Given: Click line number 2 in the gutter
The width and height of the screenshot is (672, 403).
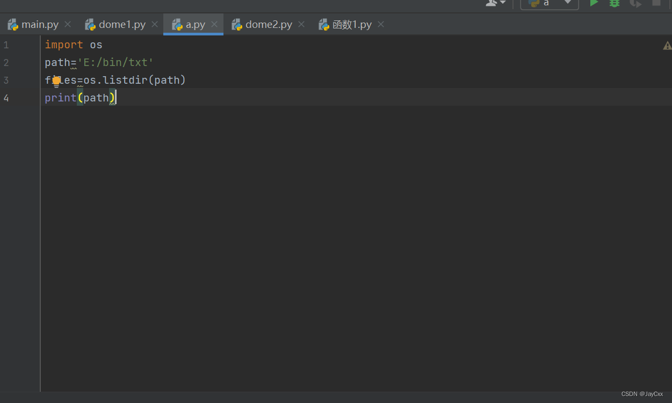Looking at the screenshot, I should tap(6, 62).
